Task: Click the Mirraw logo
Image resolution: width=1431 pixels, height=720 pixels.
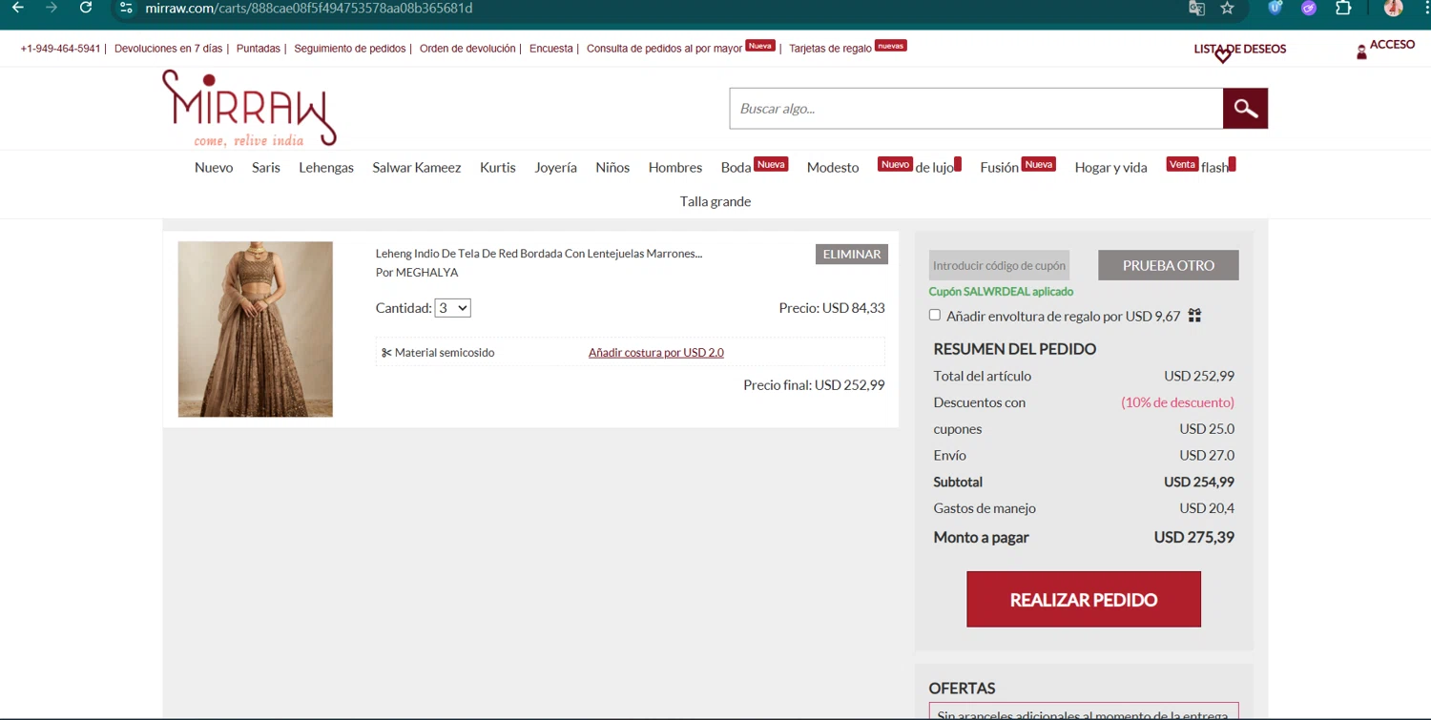Action: (249, 108)
